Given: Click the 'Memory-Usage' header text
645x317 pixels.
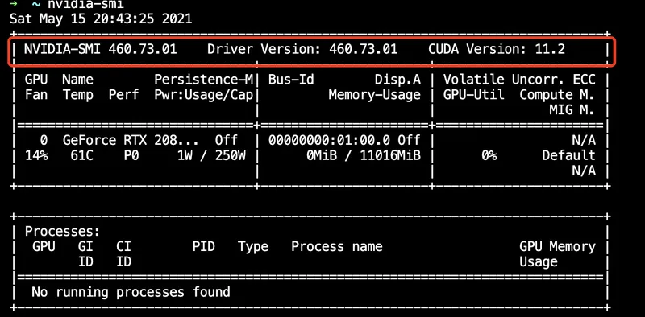Looking at the screenshot, I should pyautogui.click(x=375, y=95).
